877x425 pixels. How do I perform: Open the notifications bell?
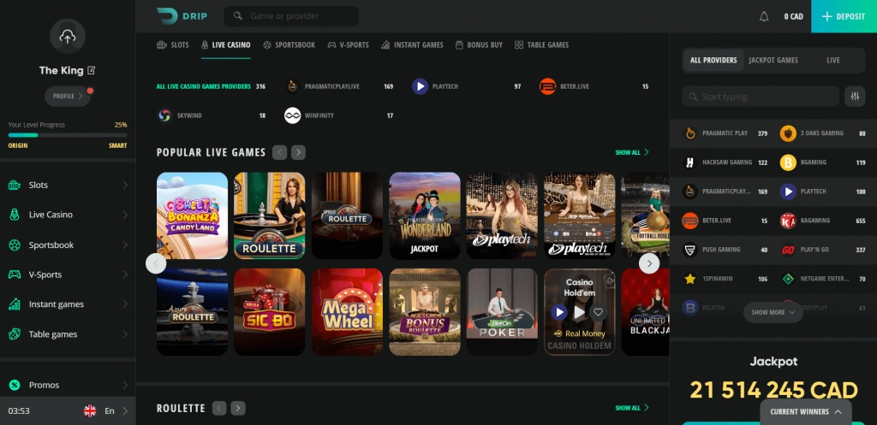(x=764, y=17)
